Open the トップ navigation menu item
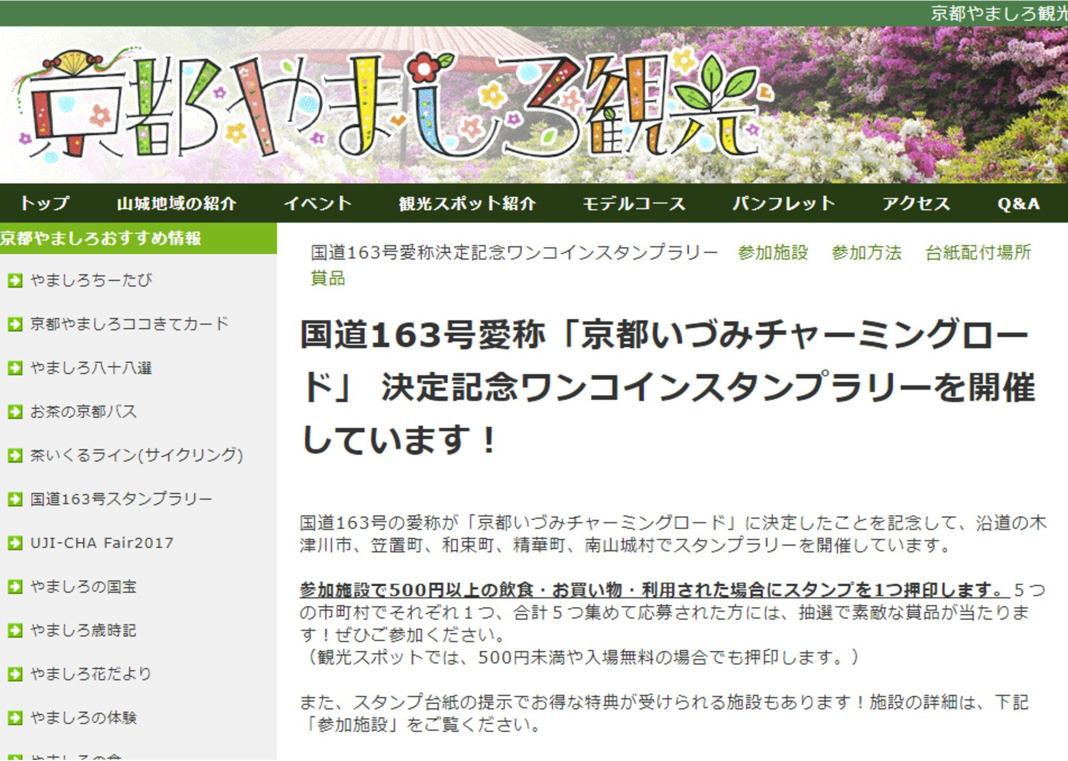 coord(44,204)
